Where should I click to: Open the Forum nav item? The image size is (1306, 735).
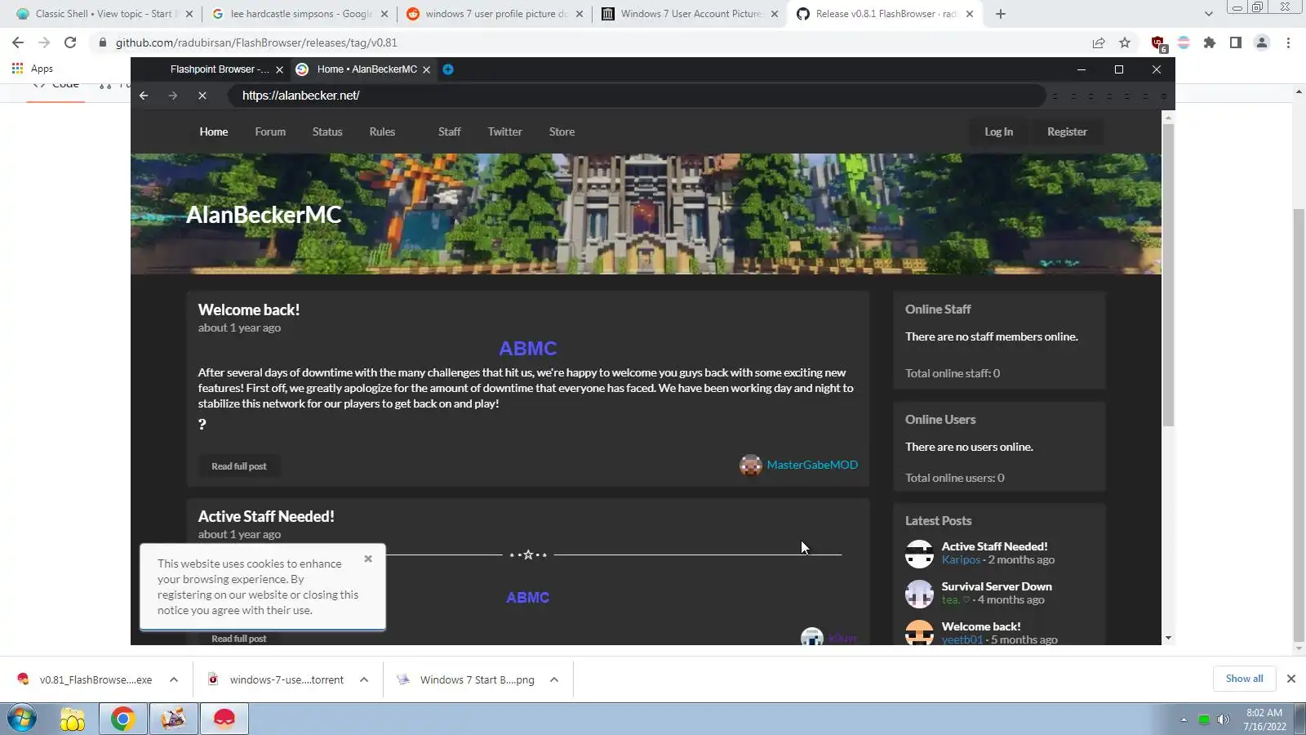click(x=270, y=131)
